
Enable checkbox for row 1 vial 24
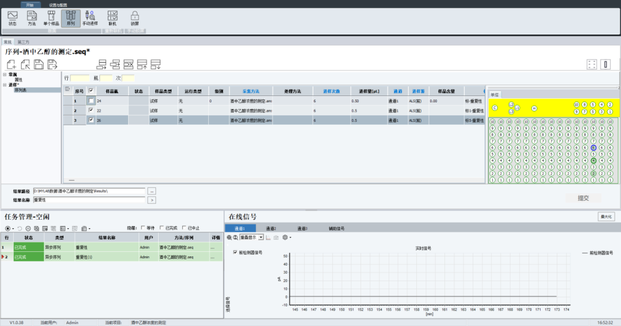coord(91,101)
